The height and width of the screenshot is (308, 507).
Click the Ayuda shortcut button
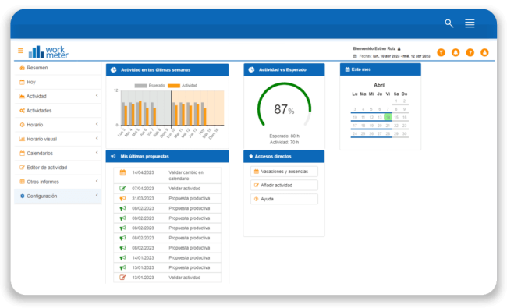[x=284, y=199]
